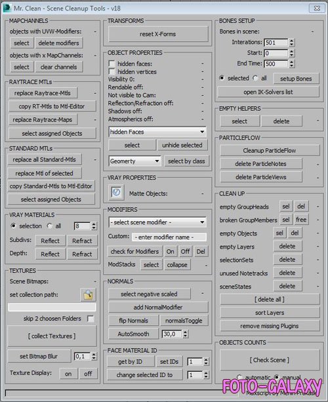Click modifier Off button
Image resolution: width=328 pixels, height=402 pixels.
[185, 252]
